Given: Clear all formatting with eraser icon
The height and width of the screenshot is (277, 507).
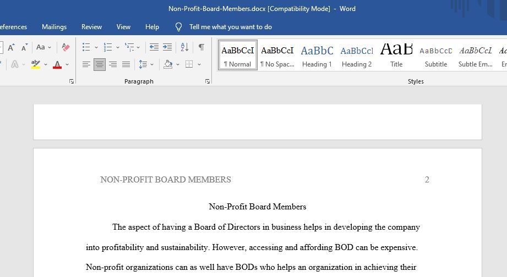Looking at the screenshot, I should click(66, 47).
